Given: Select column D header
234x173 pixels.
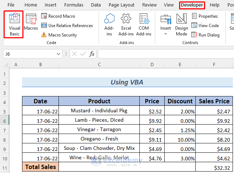Looking at the screenshot, I should [x=152, y=65].
